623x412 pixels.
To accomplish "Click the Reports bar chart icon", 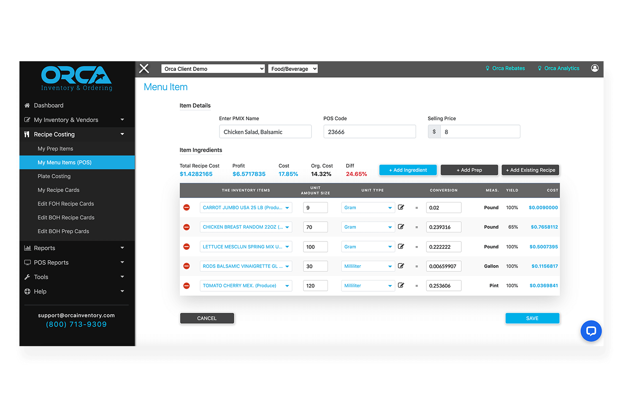I will coord(27,248).
